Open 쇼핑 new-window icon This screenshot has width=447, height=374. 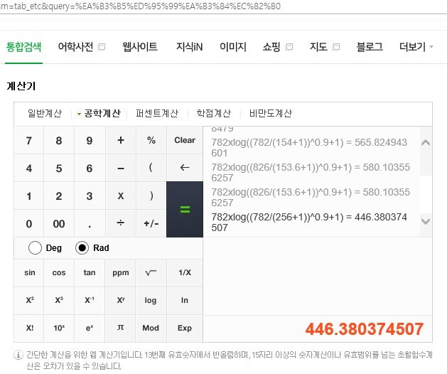(289, 47)
